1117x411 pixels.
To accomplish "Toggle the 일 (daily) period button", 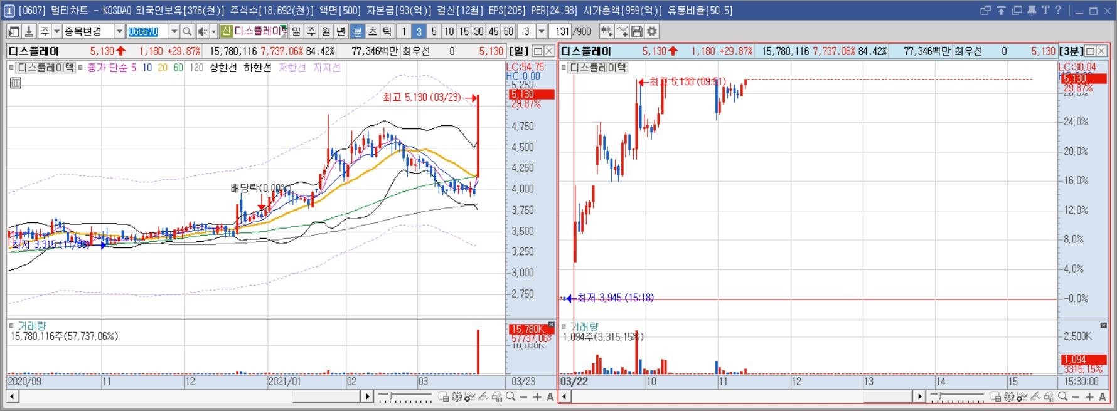I will pos(296,31).
